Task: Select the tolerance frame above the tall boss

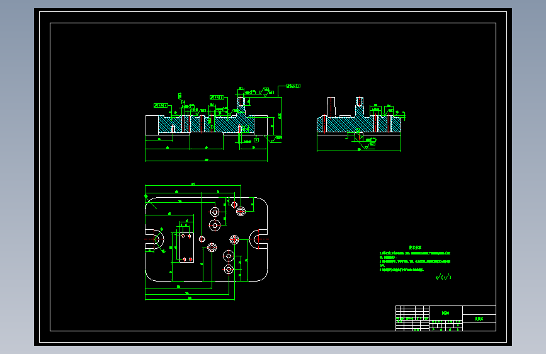Action: (293, 86)
